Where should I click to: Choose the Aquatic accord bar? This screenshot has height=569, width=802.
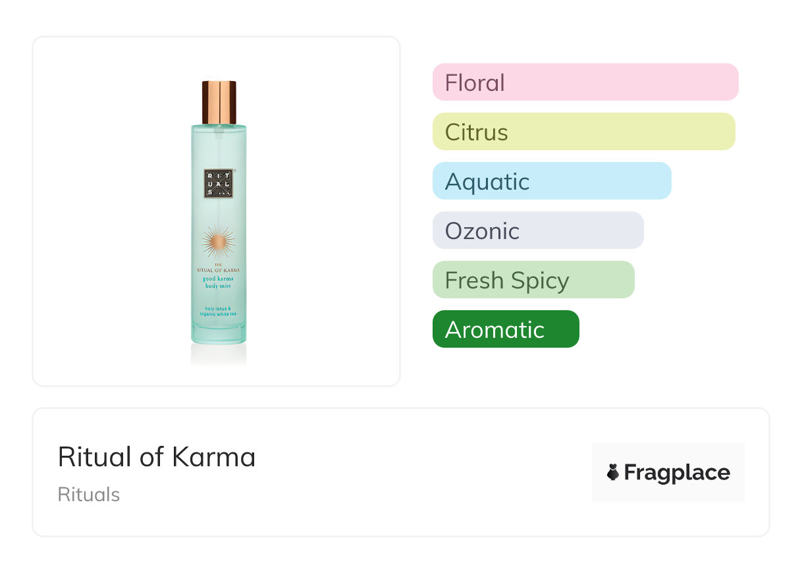[551, 181]
